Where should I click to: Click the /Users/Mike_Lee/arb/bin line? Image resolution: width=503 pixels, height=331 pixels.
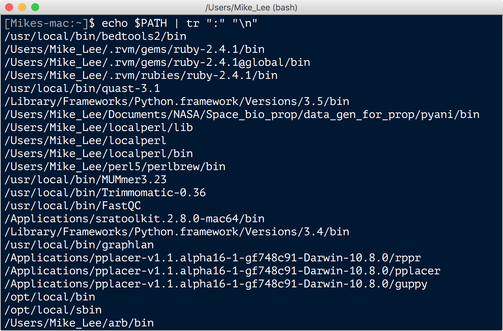coord(79,323)
